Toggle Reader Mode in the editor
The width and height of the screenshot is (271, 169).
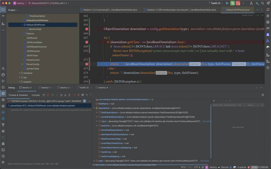tap(247, 15)
